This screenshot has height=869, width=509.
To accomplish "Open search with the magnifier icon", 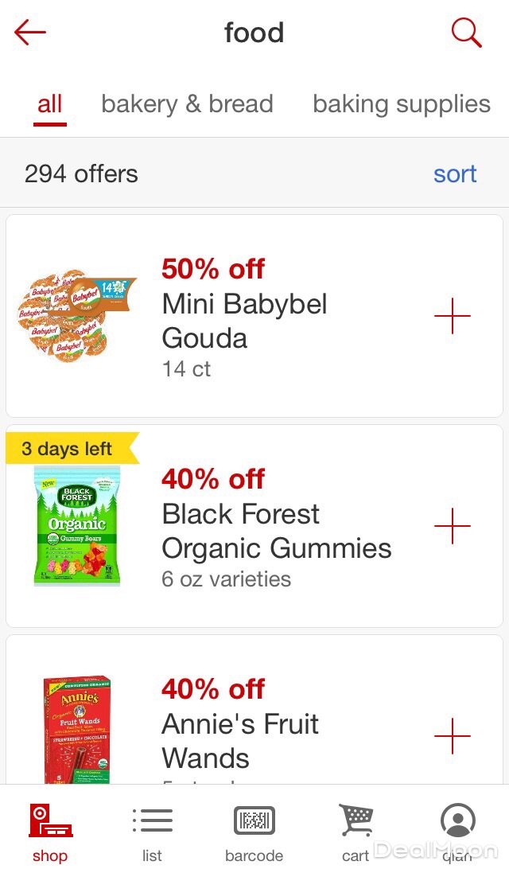I will coord(466,33).
